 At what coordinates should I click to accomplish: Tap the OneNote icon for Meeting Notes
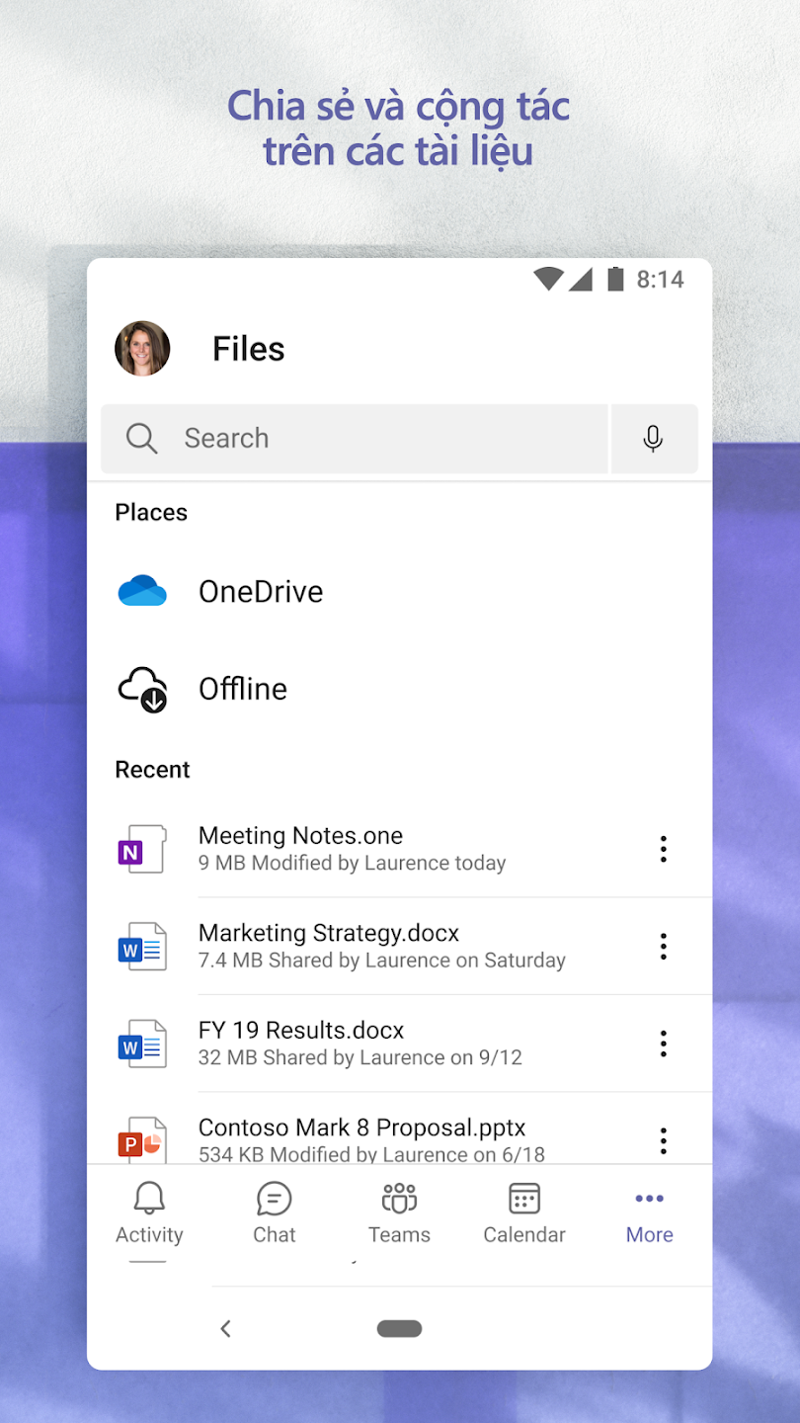[142, 849]
